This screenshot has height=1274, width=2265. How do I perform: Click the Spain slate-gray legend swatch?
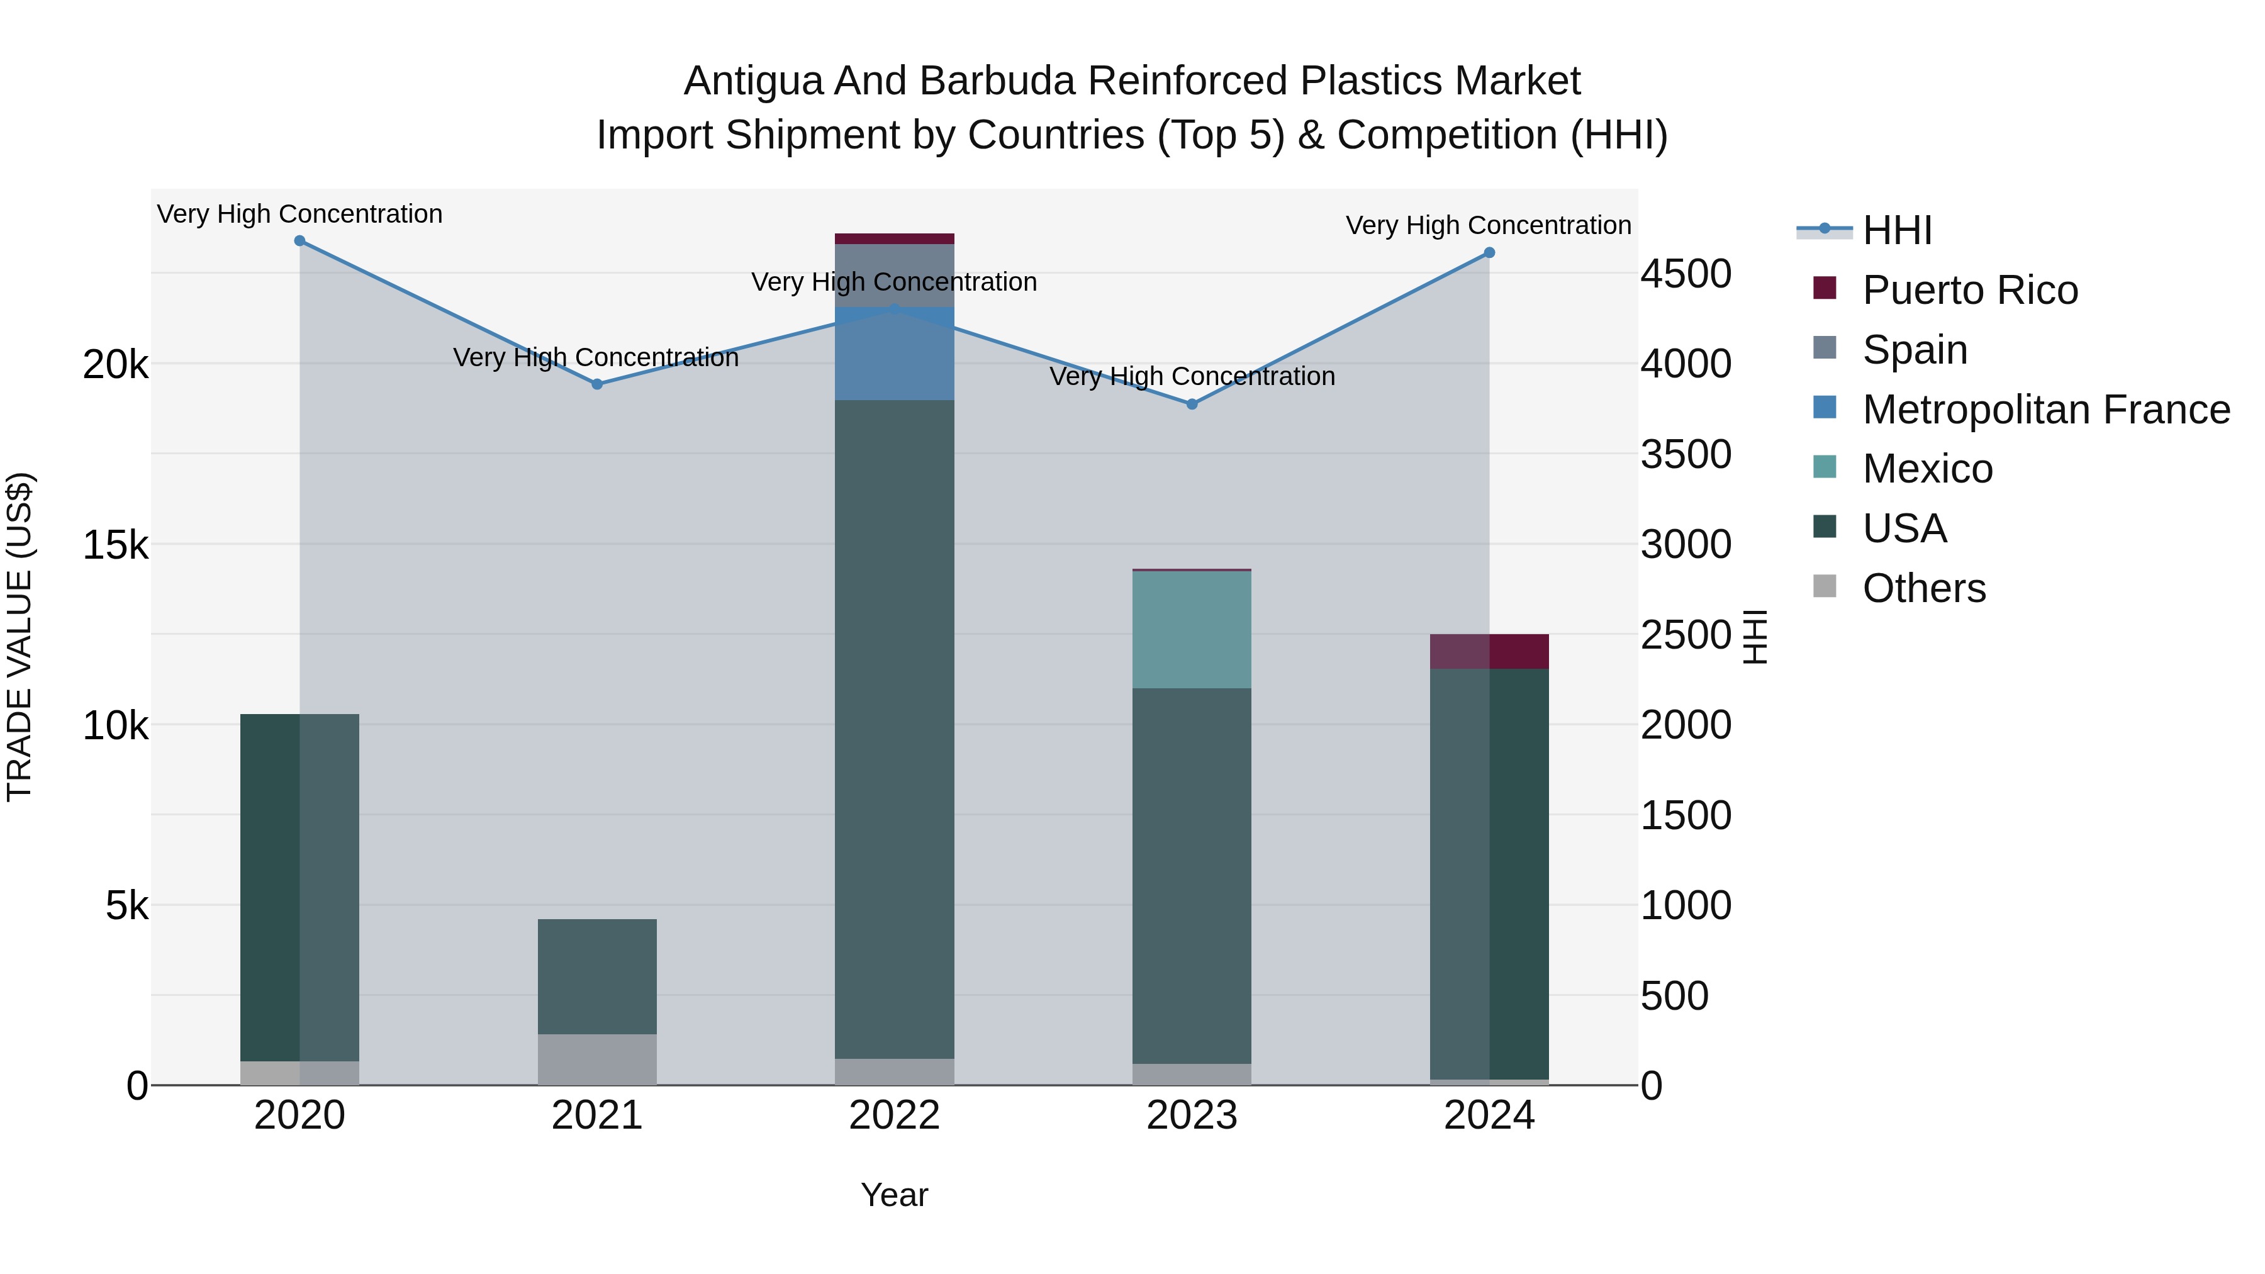1825,347
